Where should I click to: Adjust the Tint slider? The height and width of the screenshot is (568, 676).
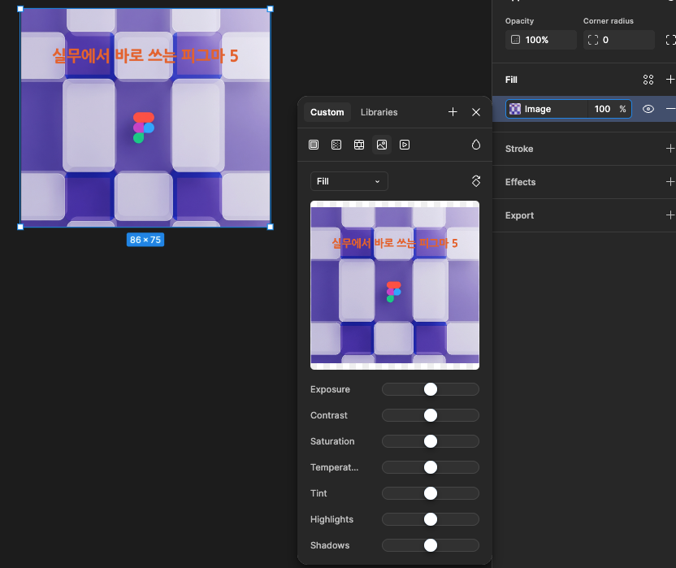(x=431, y=493)
